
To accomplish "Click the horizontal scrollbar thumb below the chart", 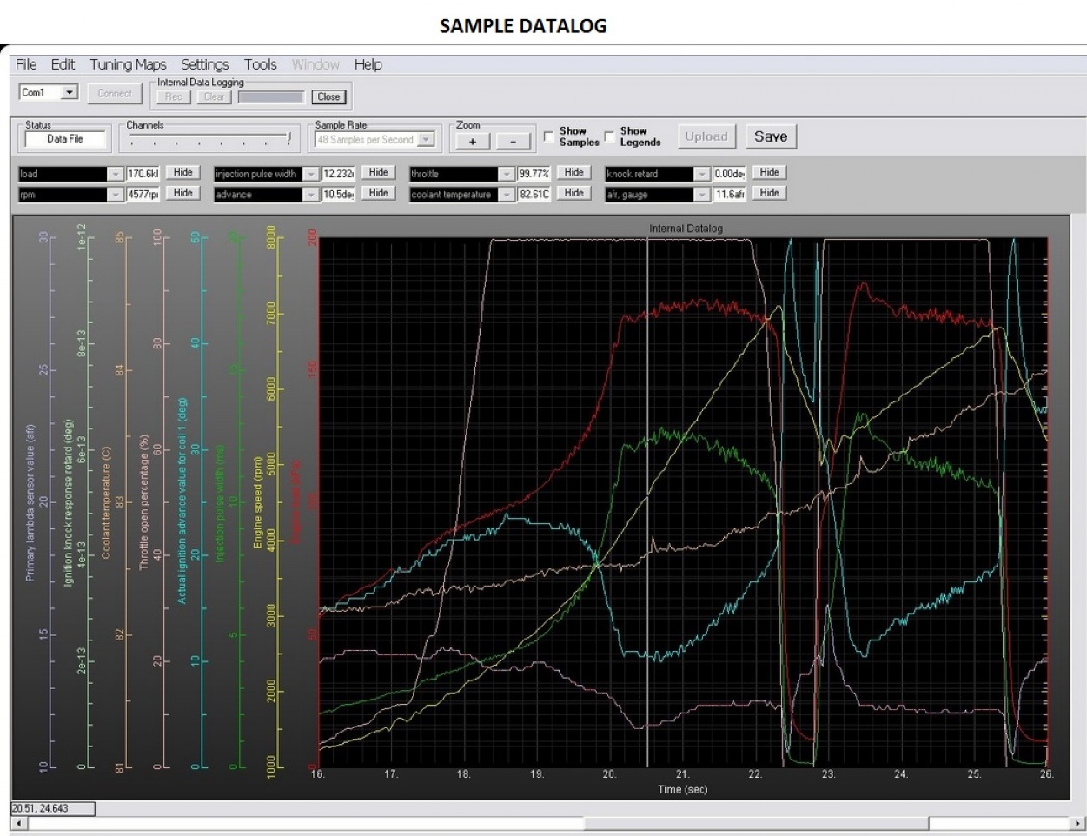I will (x=756, y=823).
